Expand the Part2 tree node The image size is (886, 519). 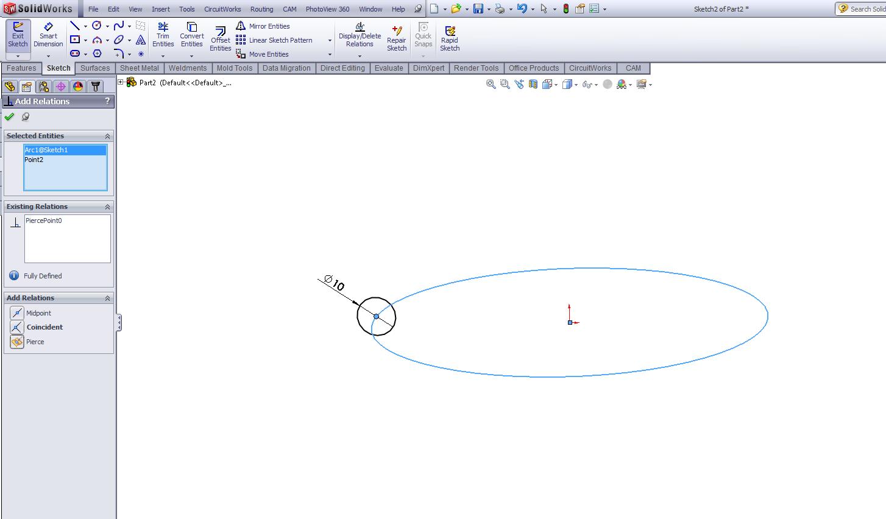[121, 82]
